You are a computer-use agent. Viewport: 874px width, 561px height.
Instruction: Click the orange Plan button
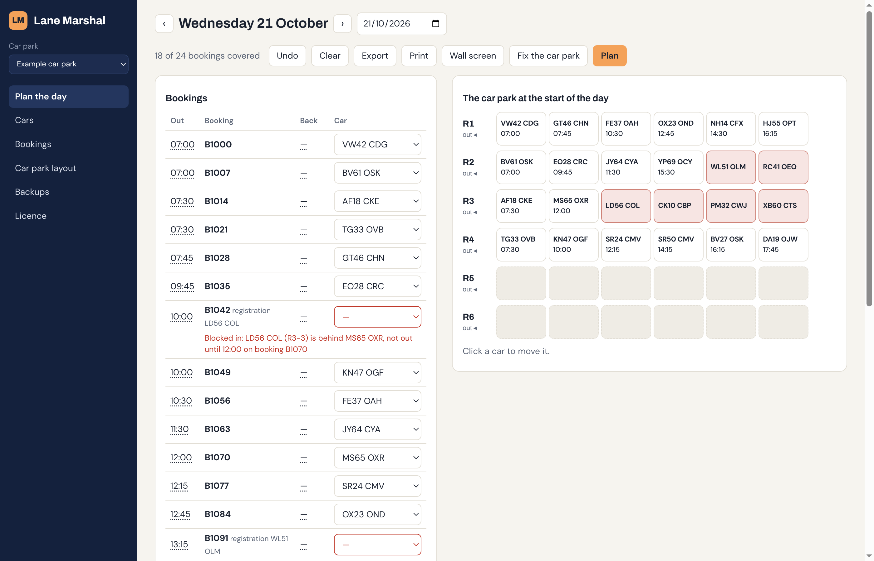tap(609, 56)
